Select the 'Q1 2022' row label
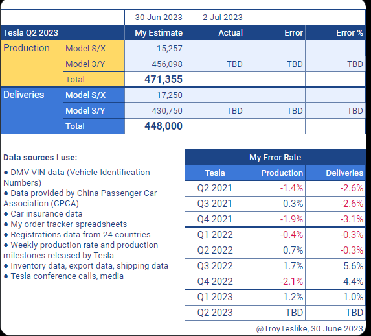This screenshot has height=336, width=371. [x=215, y=235]
